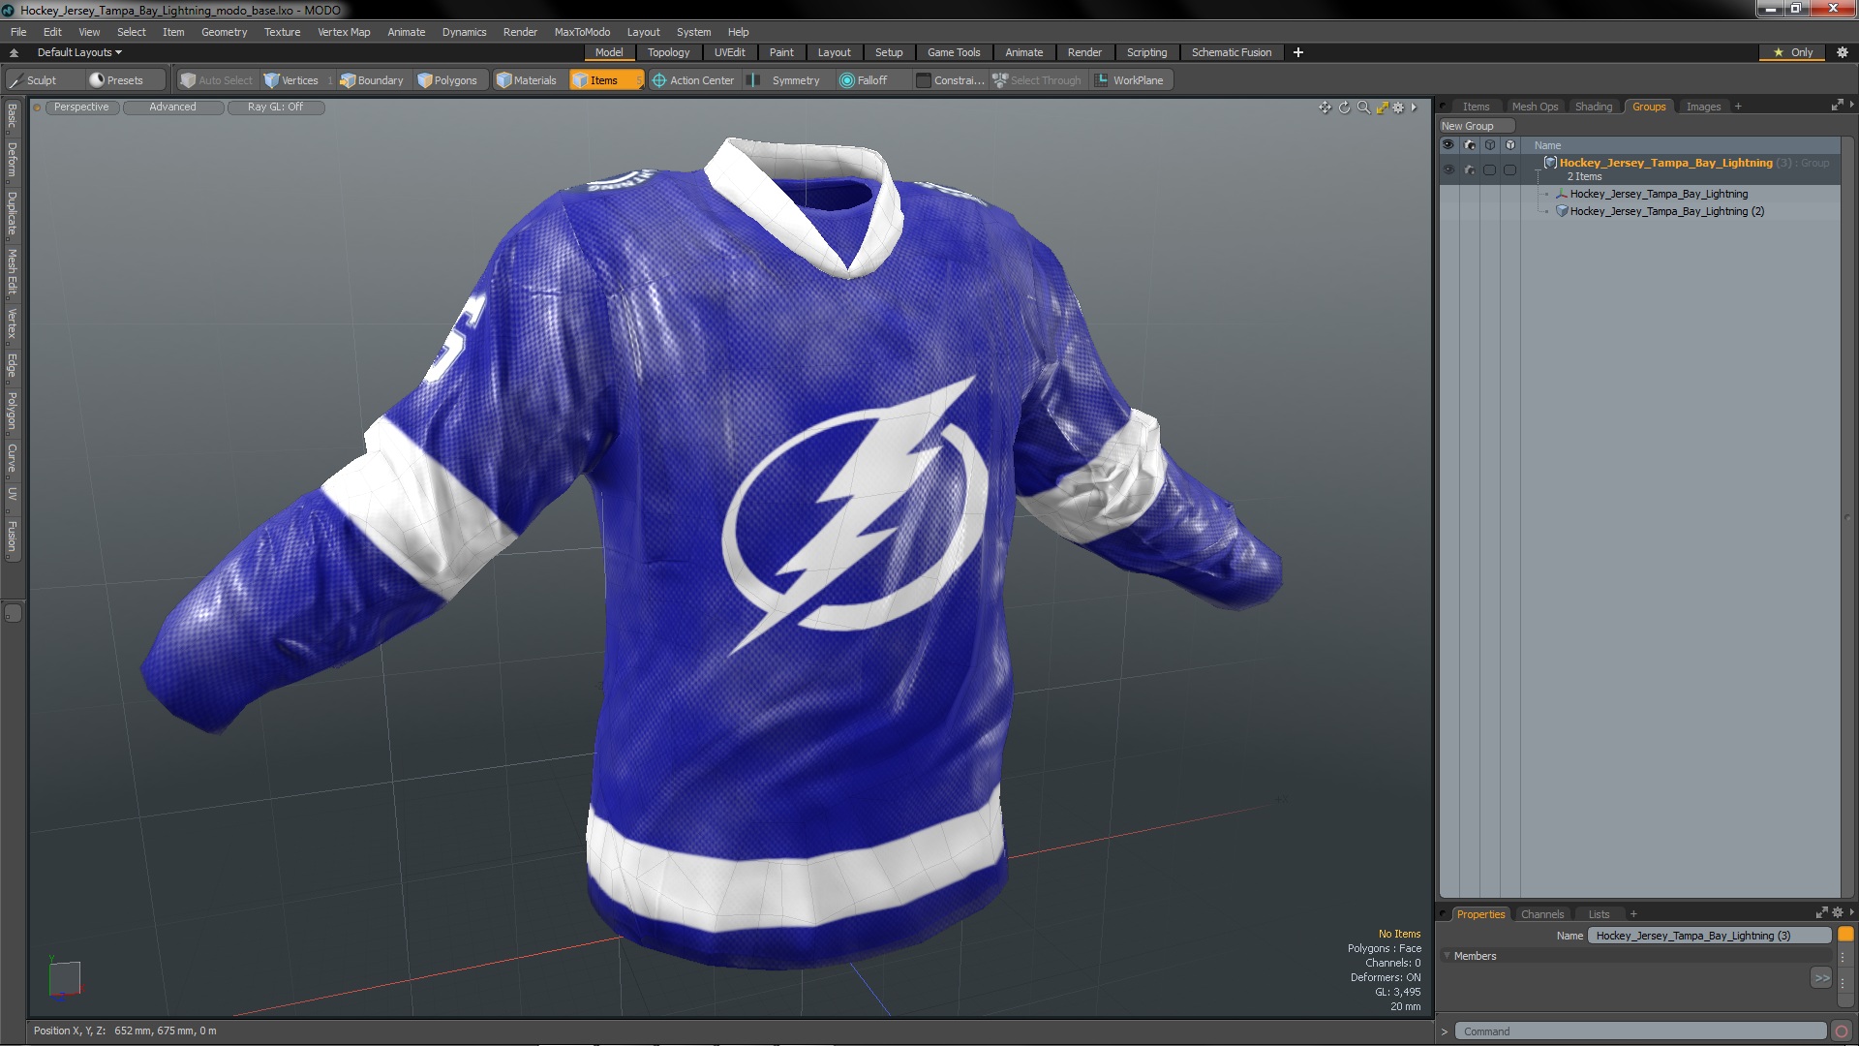The image size is (1859, 1046).
Task: Click the Select Through toolbar button
Action: click(1037, 80)
